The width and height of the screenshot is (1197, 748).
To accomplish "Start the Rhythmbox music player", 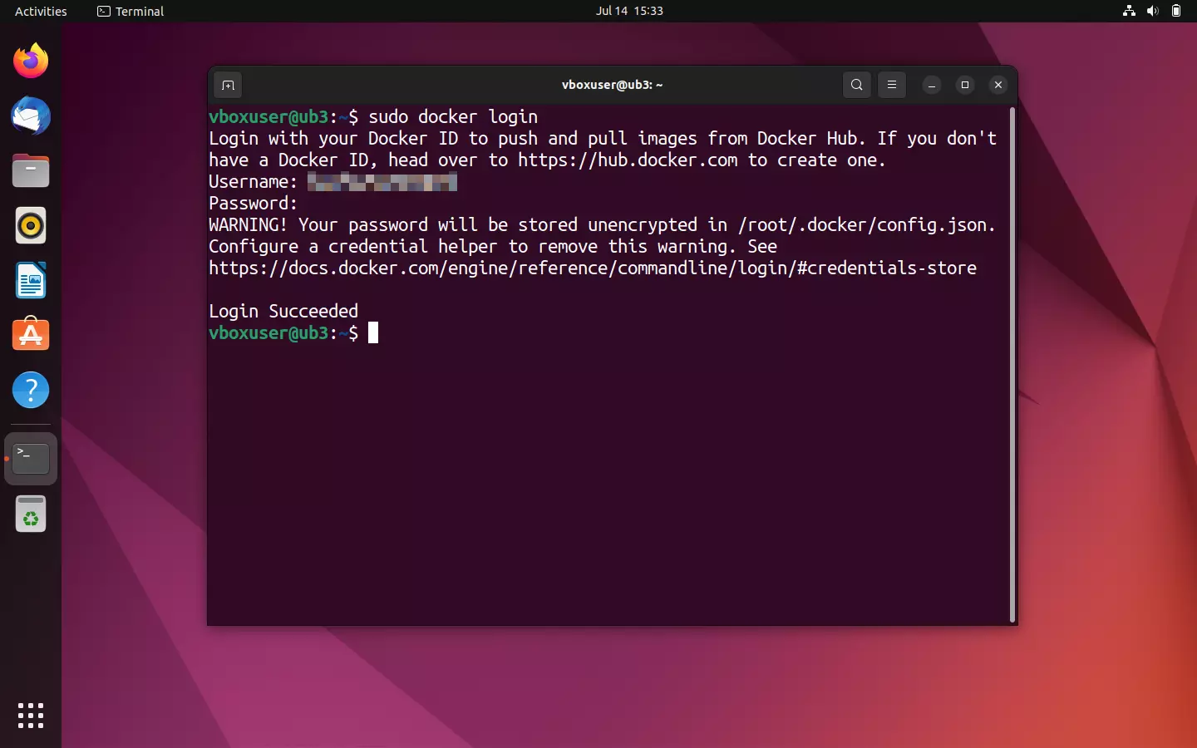I will coord(30,225).
